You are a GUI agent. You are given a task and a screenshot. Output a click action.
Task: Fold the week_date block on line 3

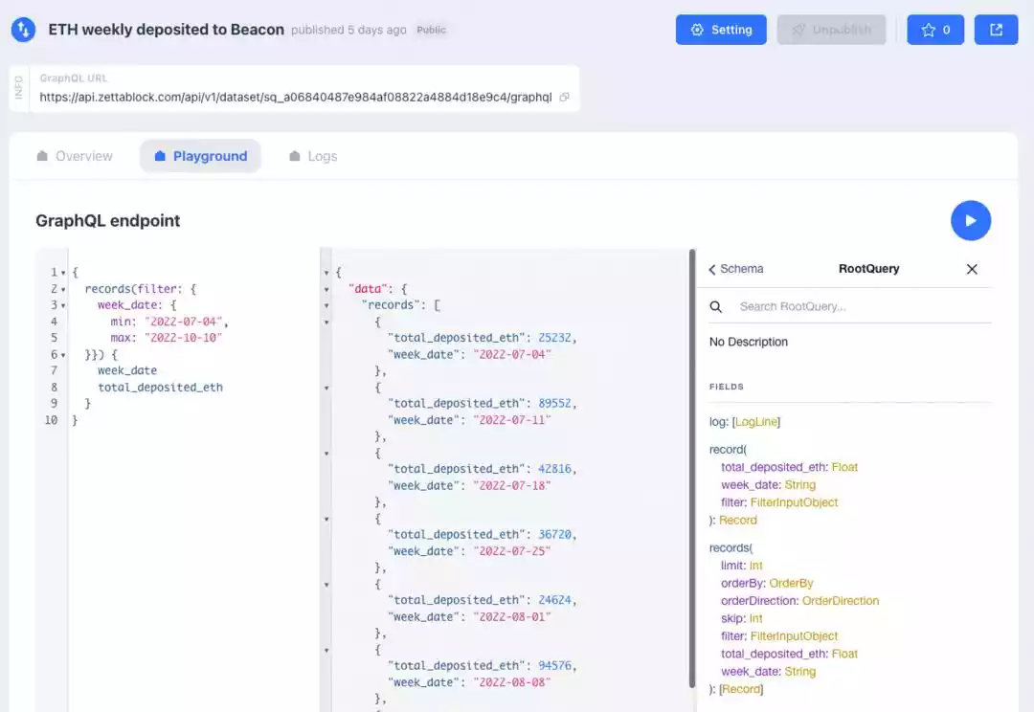click(63, 305)
